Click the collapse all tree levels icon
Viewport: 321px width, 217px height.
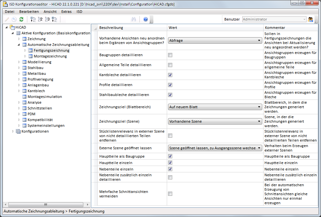tap(33, 19)
